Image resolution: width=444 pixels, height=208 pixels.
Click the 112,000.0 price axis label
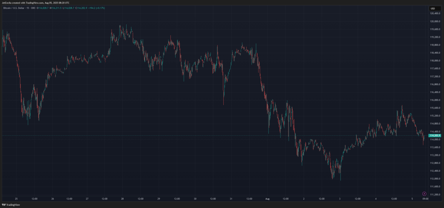434,178
